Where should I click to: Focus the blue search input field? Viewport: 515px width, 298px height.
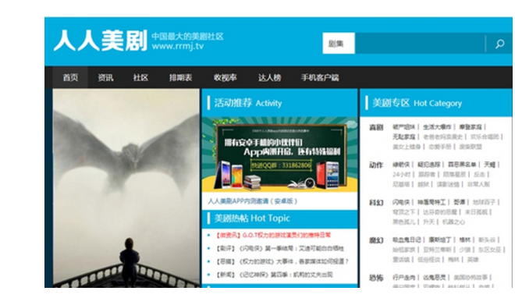(x=420, y=44)
